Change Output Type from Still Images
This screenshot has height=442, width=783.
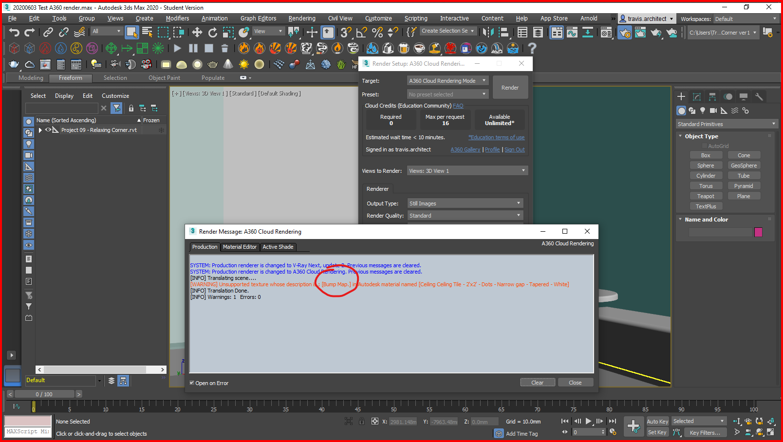[x=464, y=203]
